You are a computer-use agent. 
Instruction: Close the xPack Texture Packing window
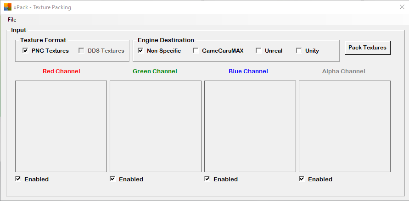pos(402,7)
